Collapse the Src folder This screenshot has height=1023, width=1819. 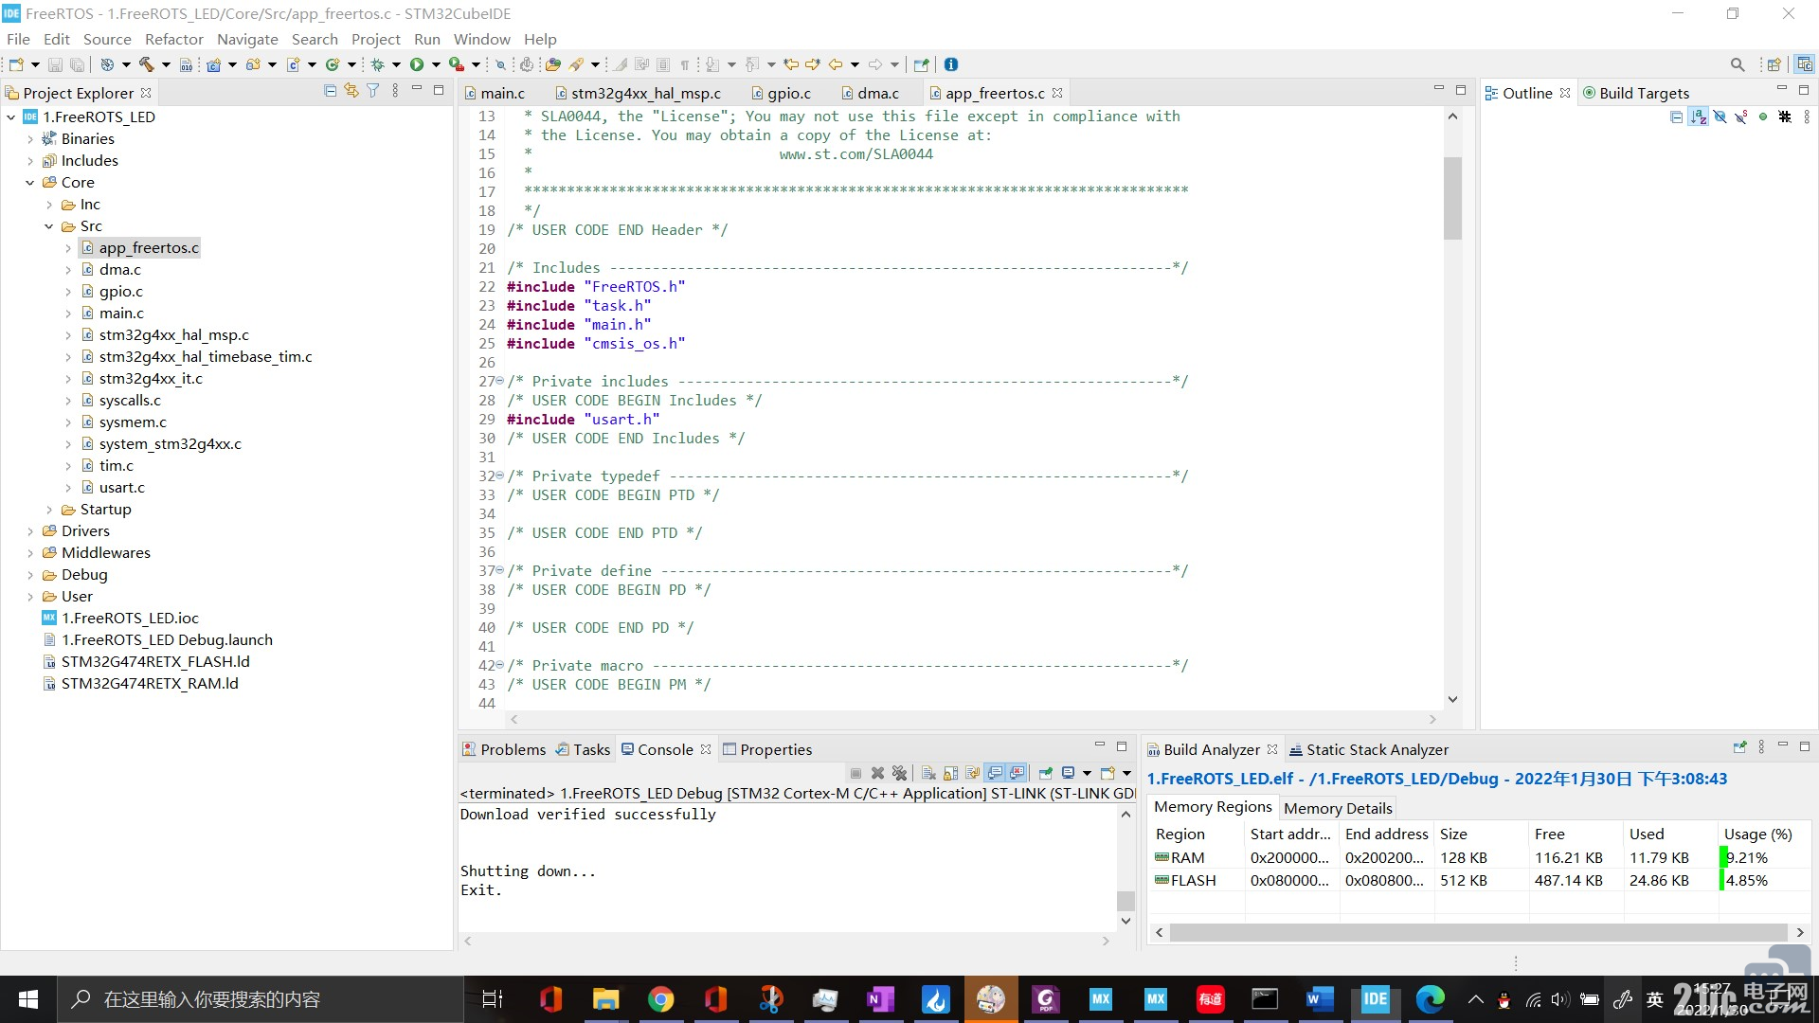49,226
